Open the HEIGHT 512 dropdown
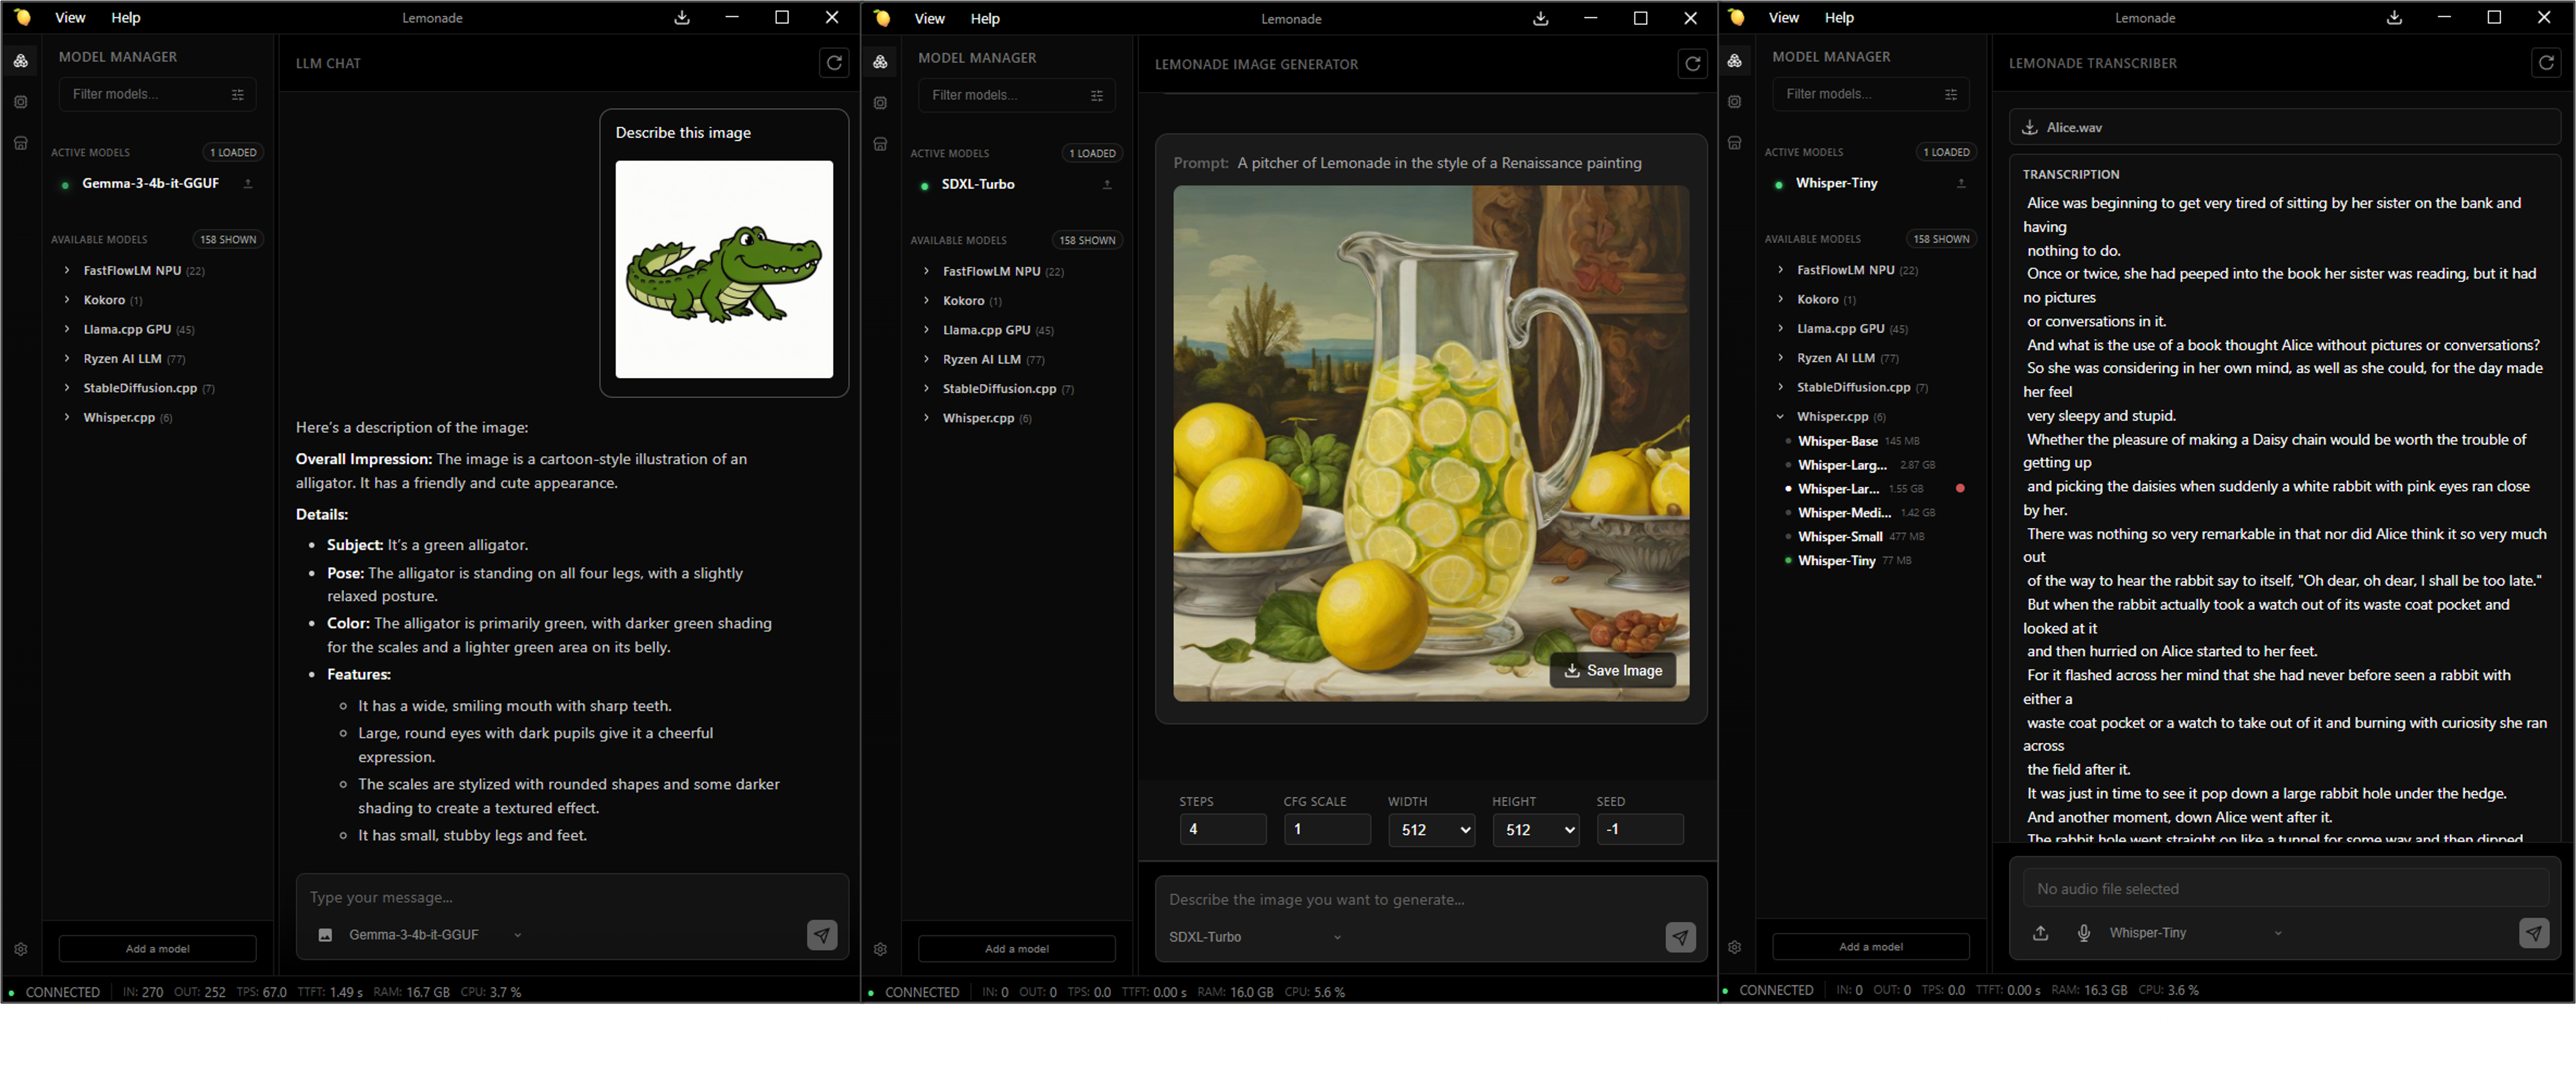2576x1092 pixels. pyautogui.click(x=1536, y=830)
